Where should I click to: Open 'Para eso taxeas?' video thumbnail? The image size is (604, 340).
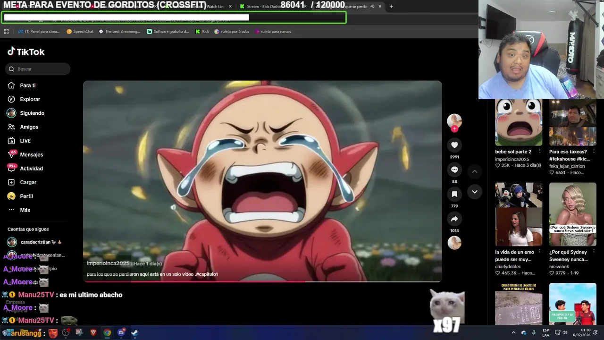[x=573, y=122]
